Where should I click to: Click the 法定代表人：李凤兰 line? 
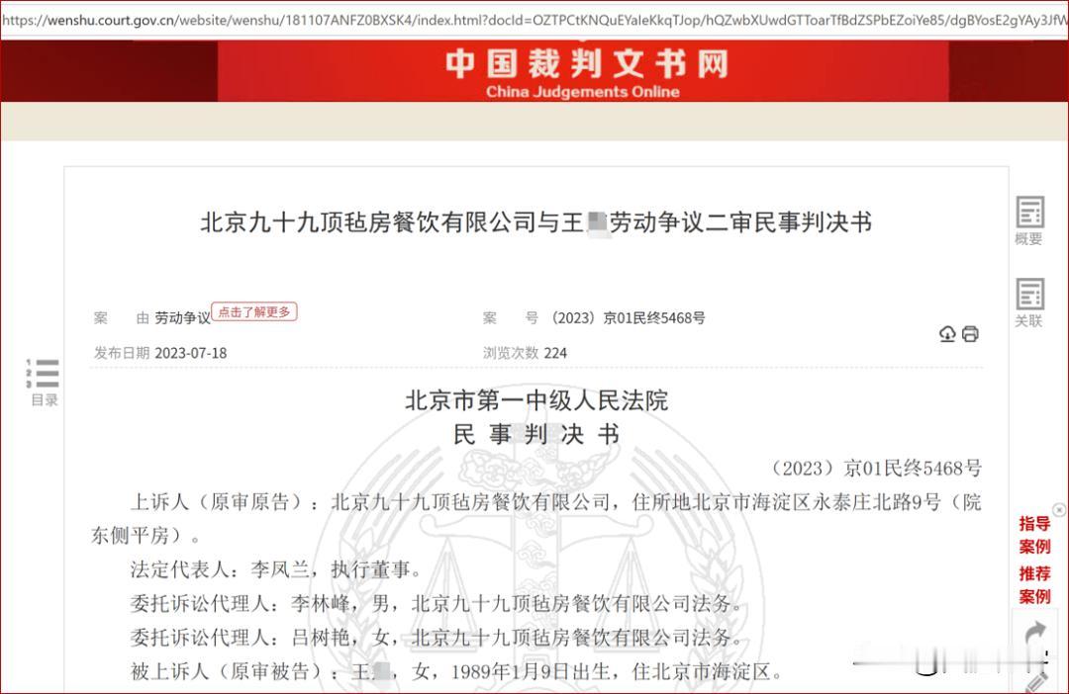point(276,569)
